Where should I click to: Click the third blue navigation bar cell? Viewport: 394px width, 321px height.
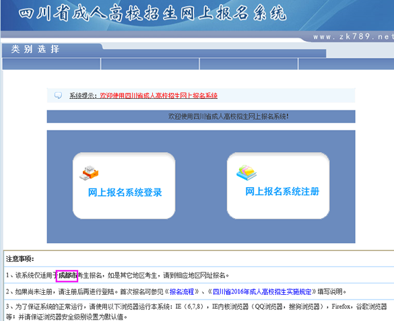click(x=249, y=64)
